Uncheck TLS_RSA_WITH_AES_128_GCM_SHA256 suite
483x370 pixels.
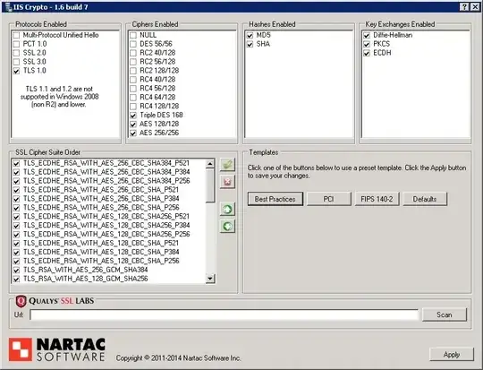tap(16, 280)
